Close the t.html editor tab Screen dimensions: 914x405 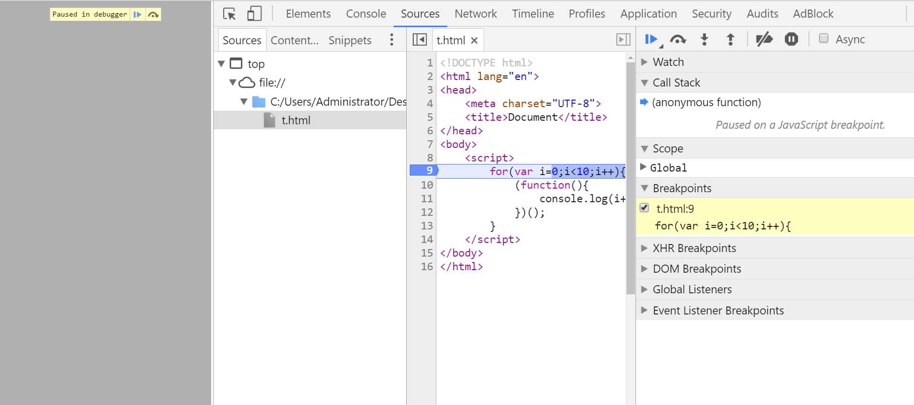pyautogui.click(x=474, y=40)
